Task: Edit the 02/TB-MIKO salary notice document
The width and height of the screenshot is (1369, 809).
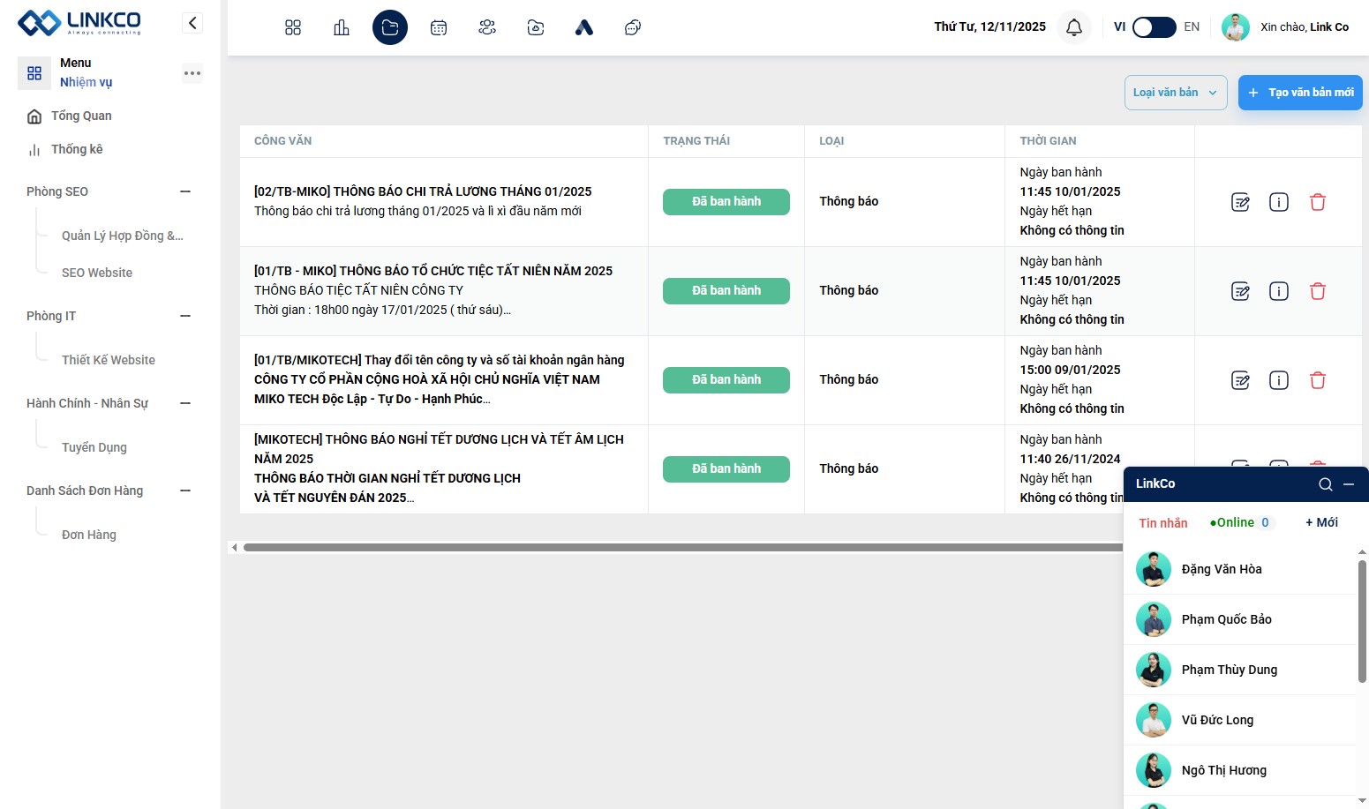Action: 1240,202
